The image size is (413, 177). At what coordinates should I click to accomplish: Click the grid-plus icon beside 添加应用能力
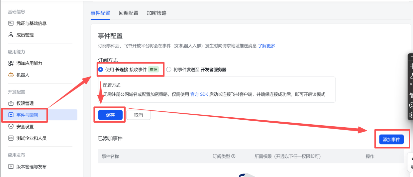coord(11,63)
